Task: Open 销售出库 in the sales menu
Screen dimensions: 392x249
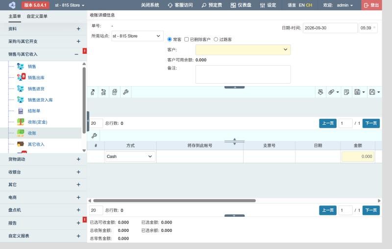Action: [36, 78]
